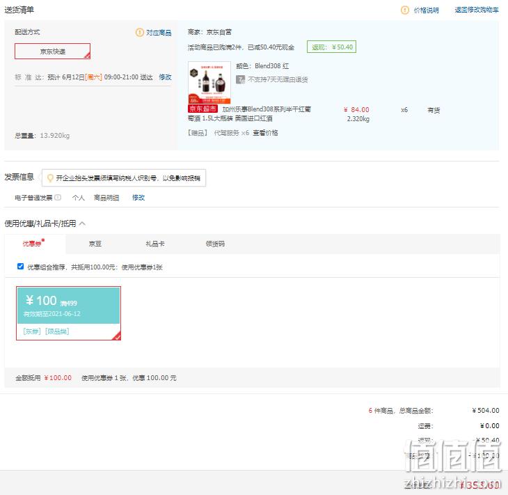Toggle the 优惠组合推荐 checkbox
Image resolution: width=508 pixels, height=495 pixels.
point(20,267)
